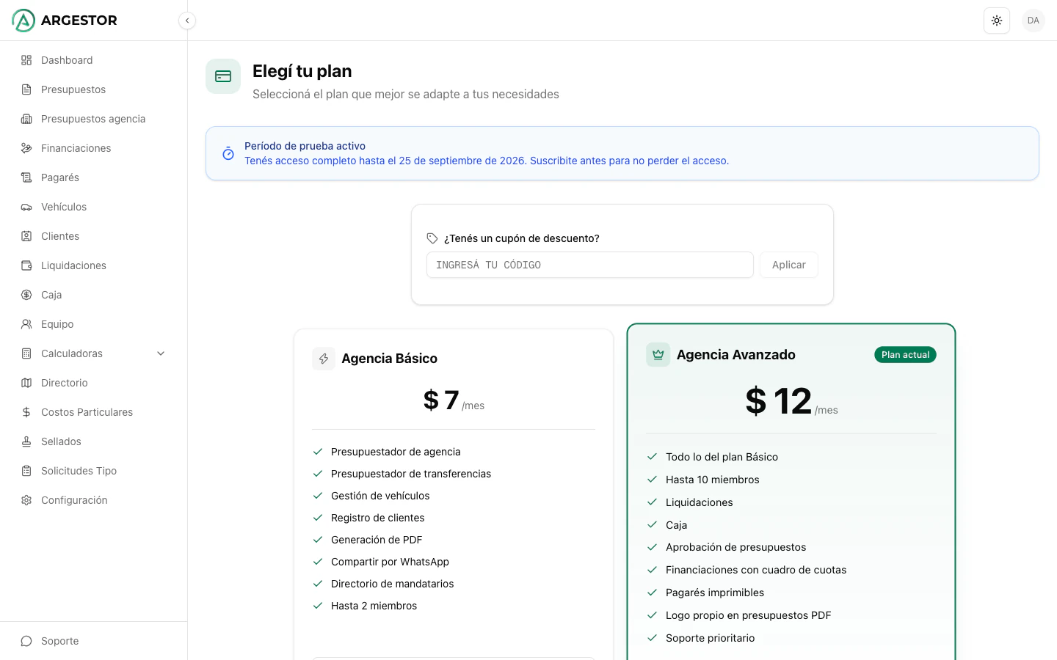Go to Costos Particulares
This screenshot has width=1057, height=660.
(x=93, y=412)
